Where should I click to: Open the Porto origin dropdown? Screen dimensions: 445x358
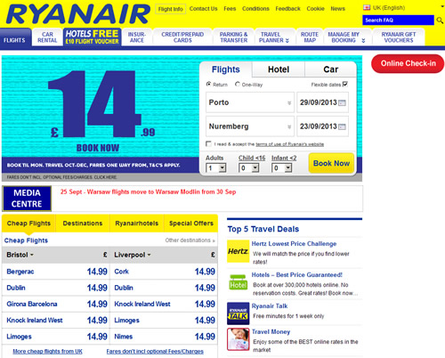coord(250,102)
